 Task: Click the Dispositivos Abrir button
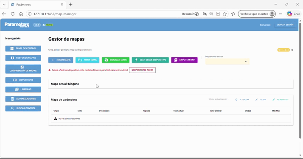pos(142,70)
